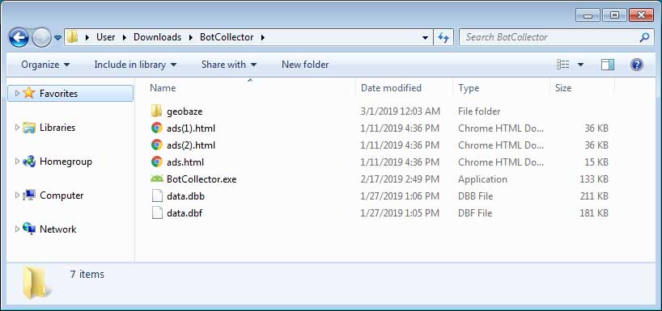This screenshot has width=662, height=311.
Task: Click the BotCollector.exe file name
Action: click(202, 179)
